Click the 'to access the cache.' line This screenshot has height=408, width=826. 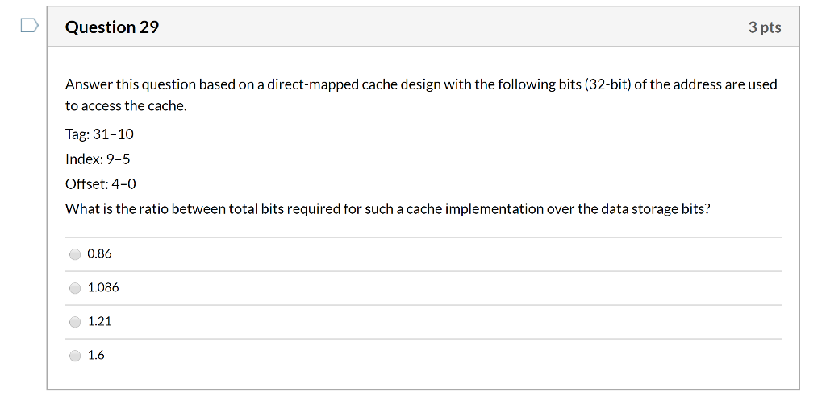[126, 106]
